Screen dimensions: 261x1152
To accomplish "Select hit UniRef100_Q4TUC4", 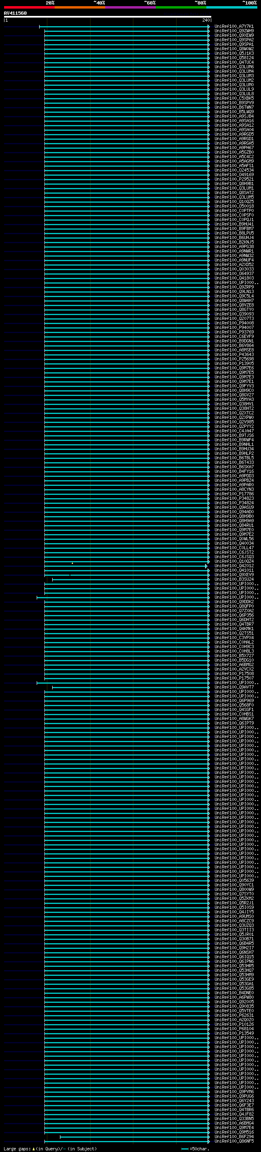I will (x=234, y=62).
